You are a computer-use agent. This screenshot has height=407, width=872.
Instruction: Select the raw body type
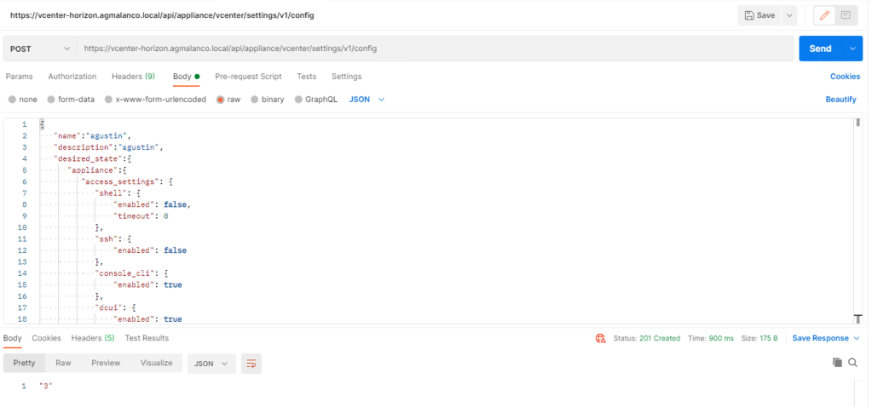click(228, 100)
